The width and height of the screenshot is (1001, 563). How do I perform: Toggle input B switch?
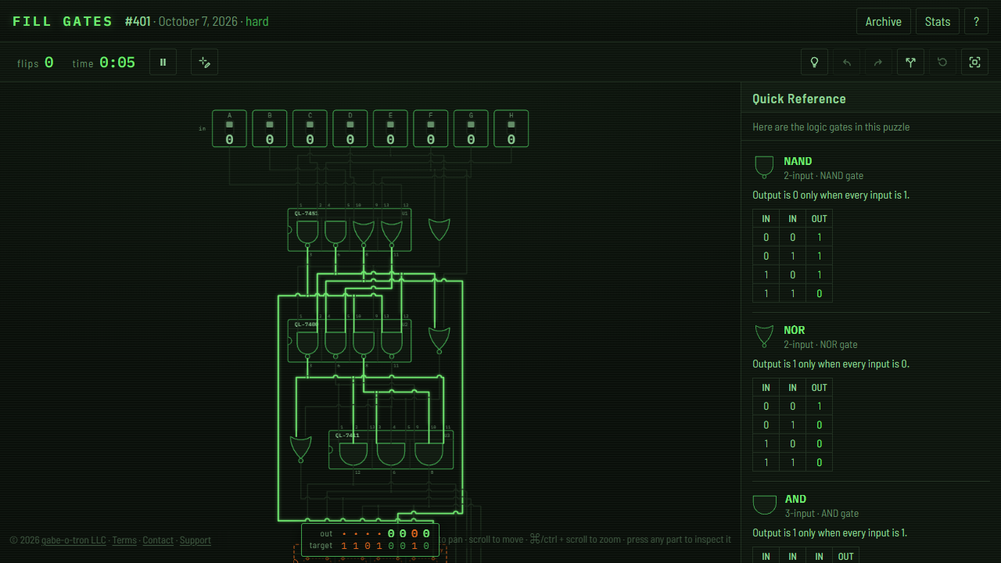[x=270, y=128]
